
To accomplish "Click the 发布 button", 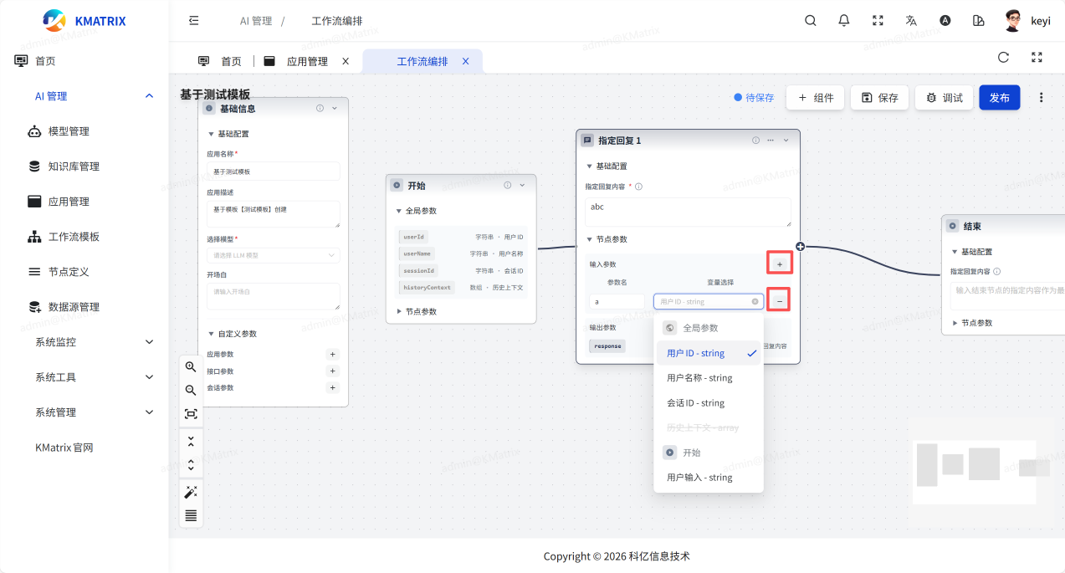I will point(999,98).
